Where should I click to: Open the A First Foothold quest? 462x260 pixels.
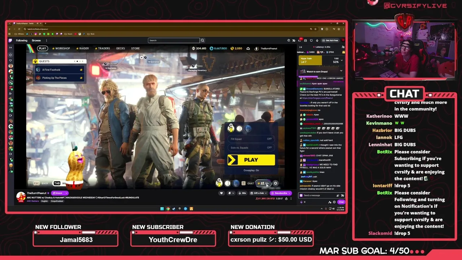coord(59,70)
